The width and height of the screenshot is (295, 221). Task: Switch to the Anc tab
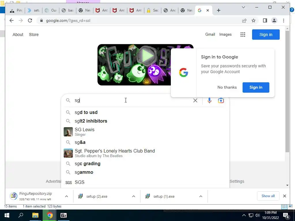pos(169,10)
